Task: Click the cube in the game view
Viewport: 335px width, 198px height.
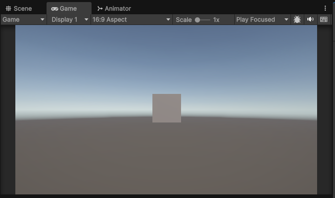Action: point(167,108)
